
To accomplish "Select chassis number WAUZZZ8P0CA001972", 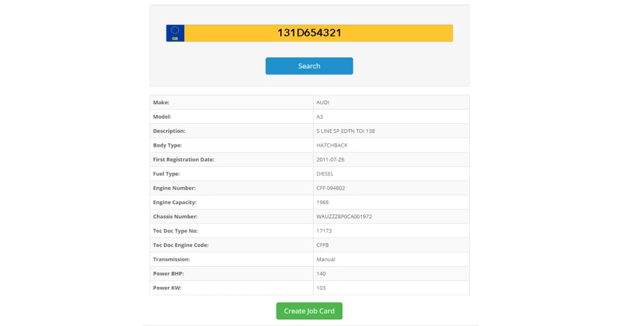I will pyautogui.click(x=344, y=216).
